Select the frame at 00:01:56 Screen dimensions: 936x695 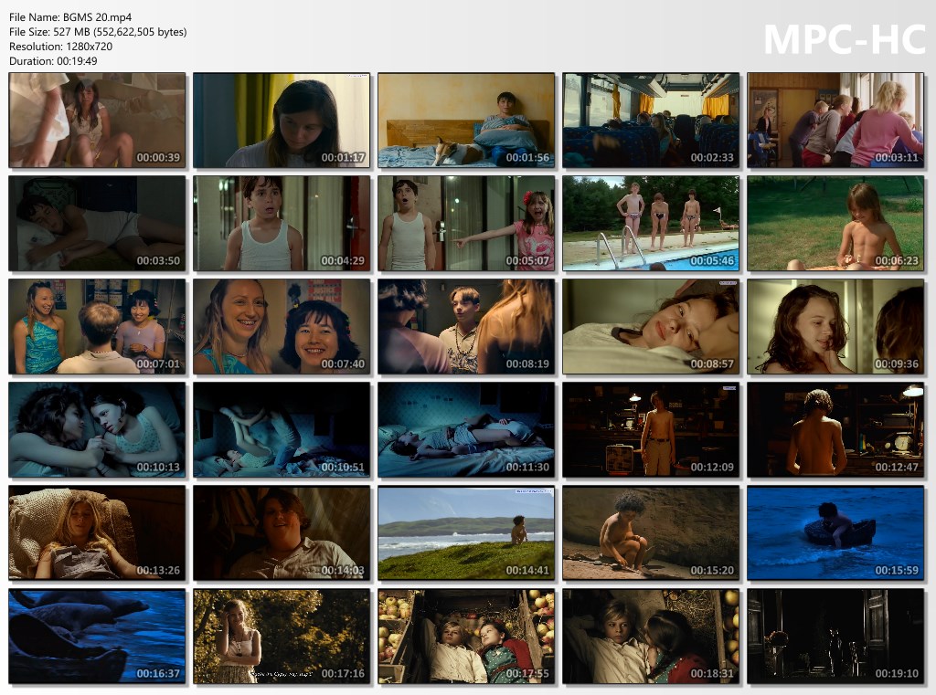[466, 121]
